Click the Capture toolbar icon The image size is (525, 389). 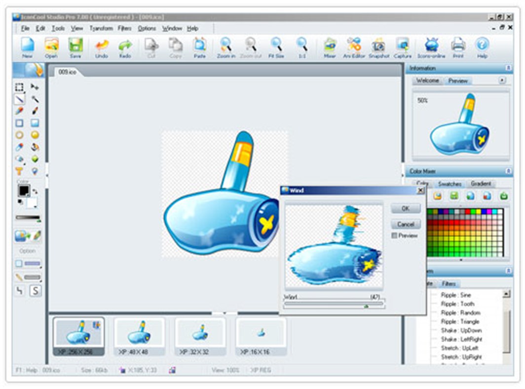coord(403,47)
